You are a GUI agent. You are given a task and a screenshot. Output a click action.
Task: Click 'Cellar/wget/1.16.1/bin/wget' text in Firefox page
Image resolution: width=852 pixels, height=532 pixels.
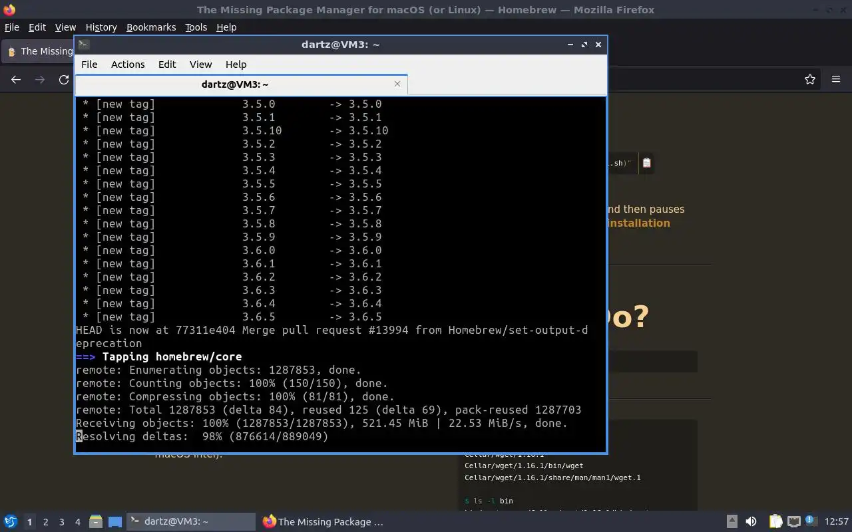[x=524, y=465]
